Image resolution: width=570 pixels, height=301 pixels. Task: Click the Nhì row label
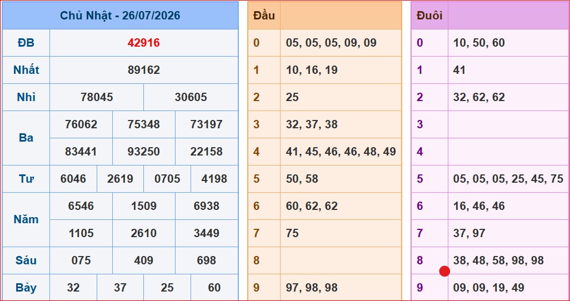26,97
